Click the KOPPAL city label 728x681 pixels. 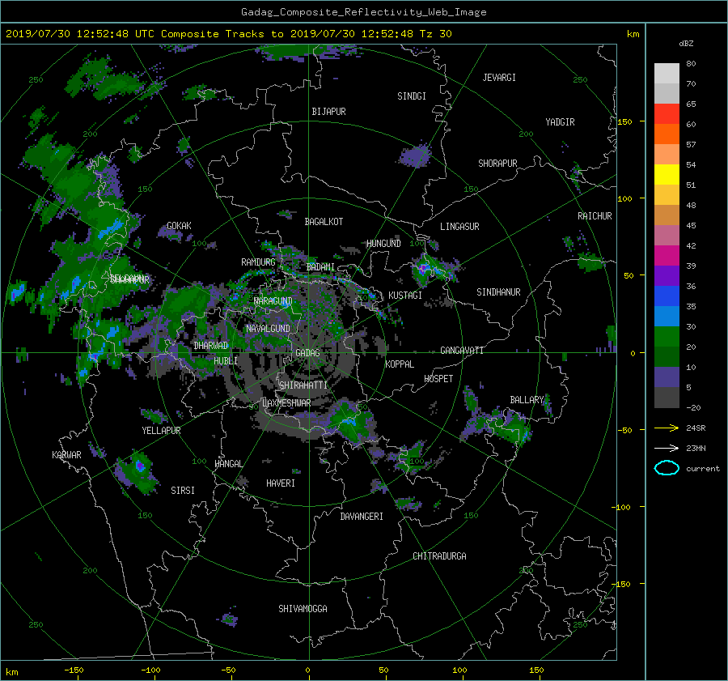(400, 364)
